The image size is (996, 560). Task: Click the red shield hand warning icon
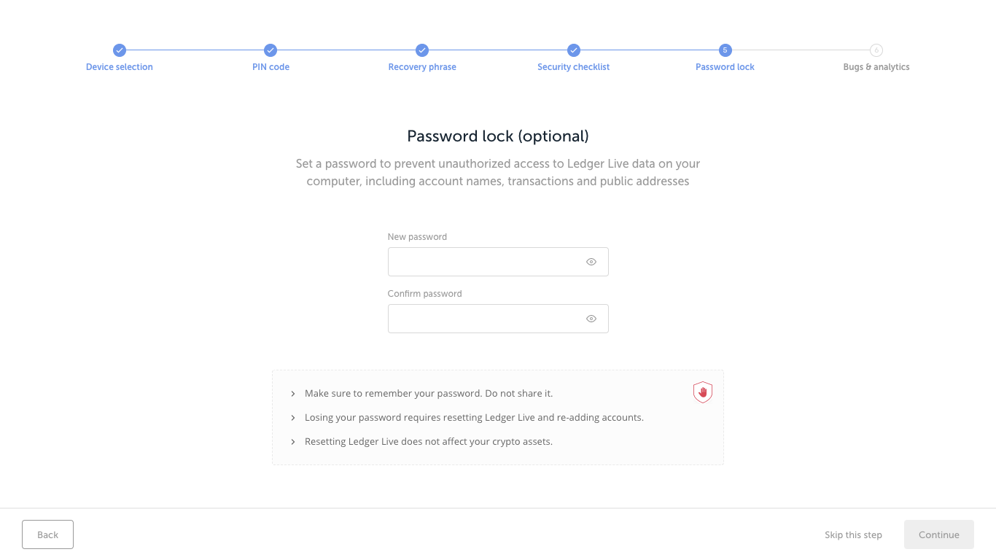click(702, 392)
